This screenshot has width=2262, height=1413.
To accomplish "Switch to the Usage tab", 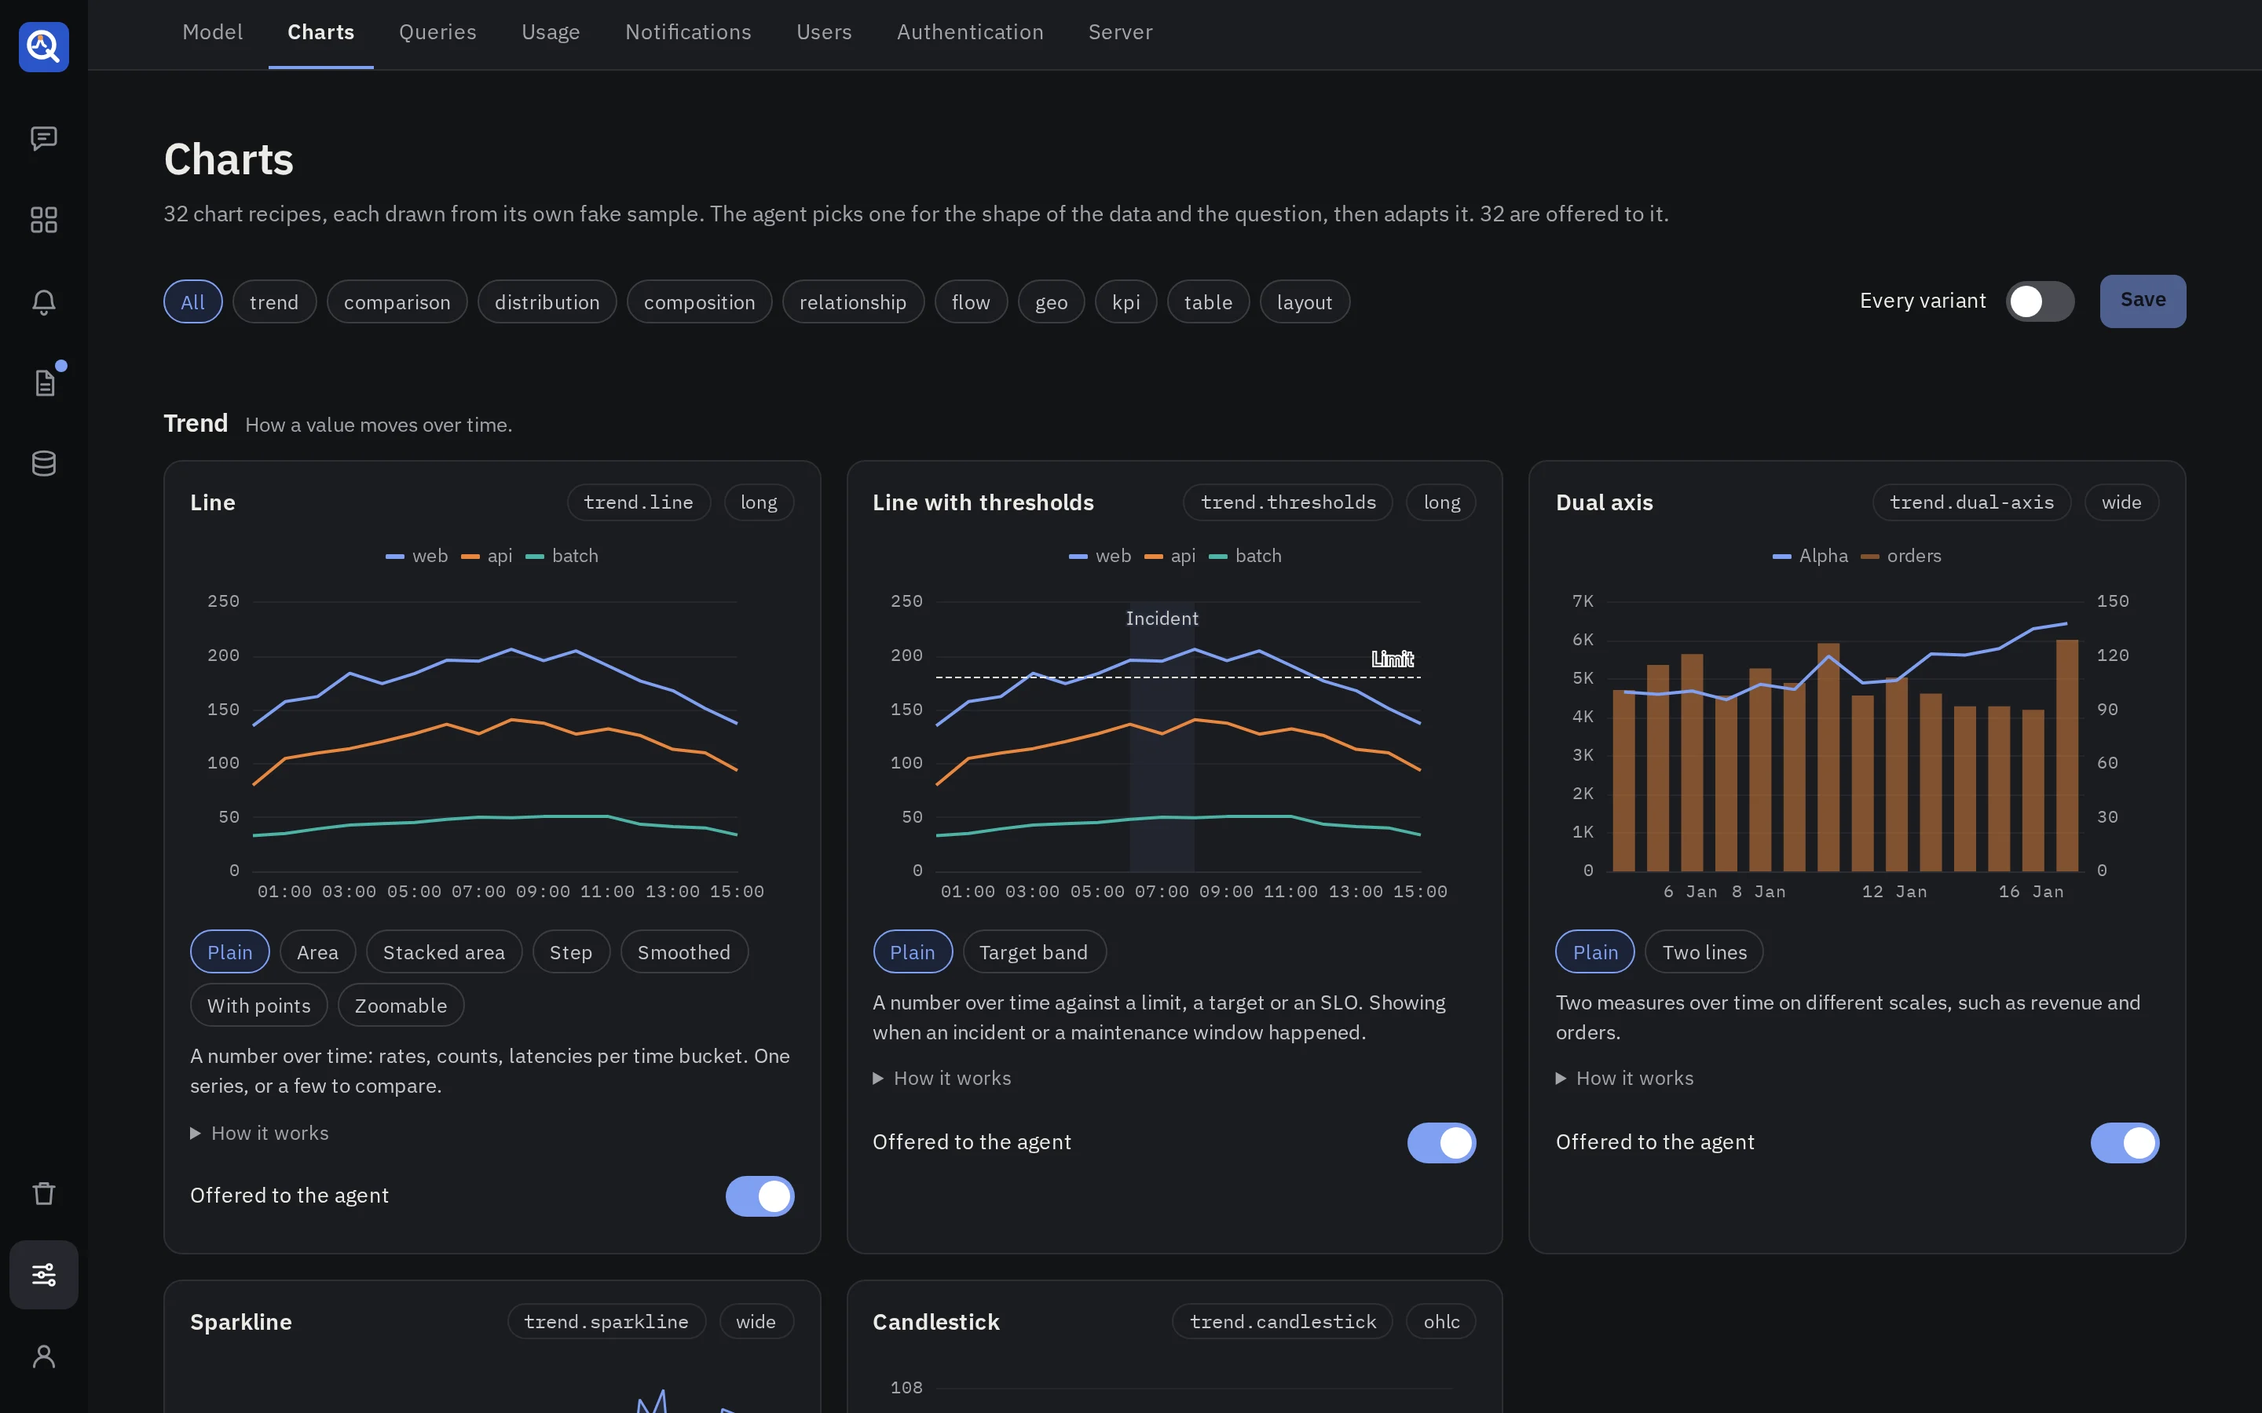I will tap(551, 31).
